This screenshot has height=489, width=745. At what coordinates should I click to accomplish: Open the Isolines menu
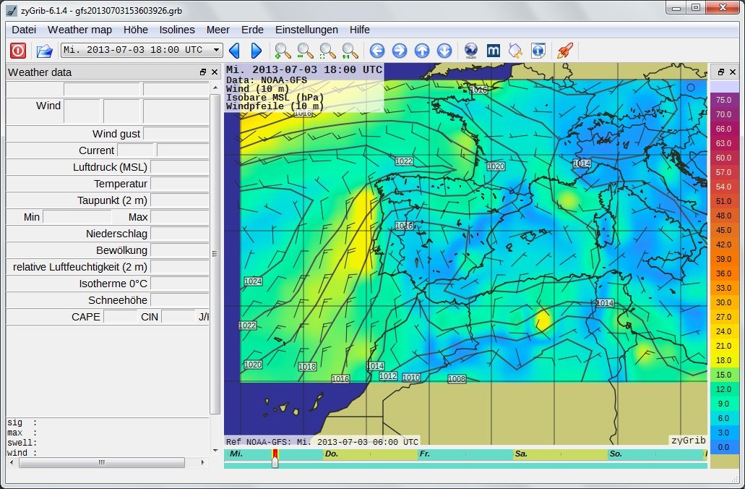[x=177, y=30]
